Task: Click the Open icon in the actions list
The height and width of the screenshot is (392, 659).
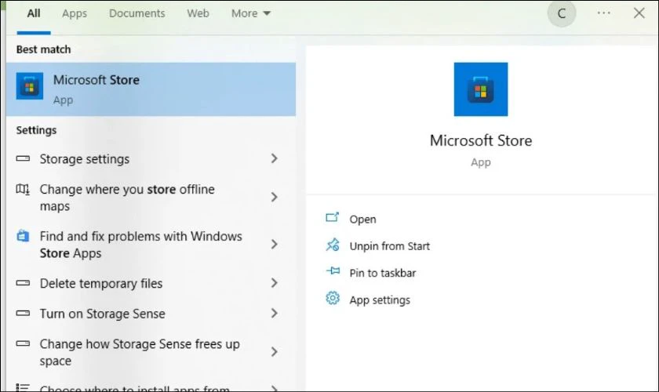Action: click(x=332, y=218)
